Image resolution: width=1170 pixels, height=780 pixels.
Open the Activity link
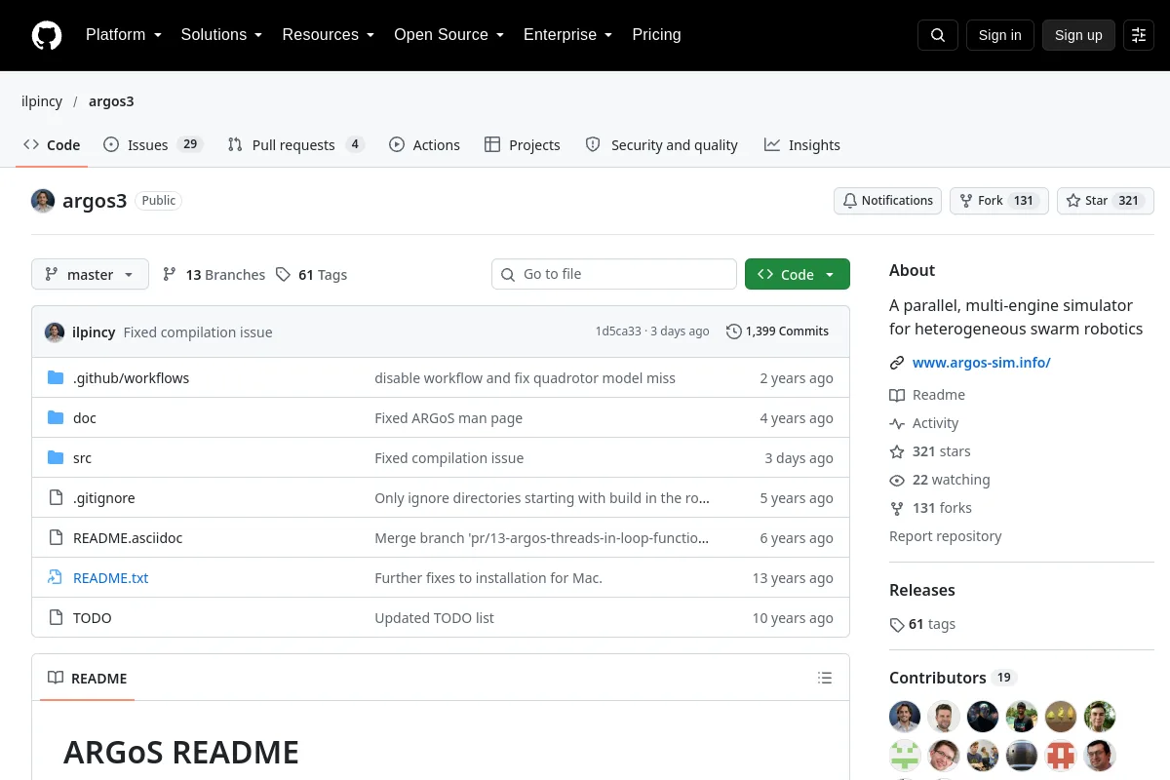click(x=924, y=423)
